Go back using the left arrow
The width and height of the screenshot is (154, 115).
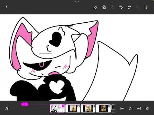[x=7, y=7]
